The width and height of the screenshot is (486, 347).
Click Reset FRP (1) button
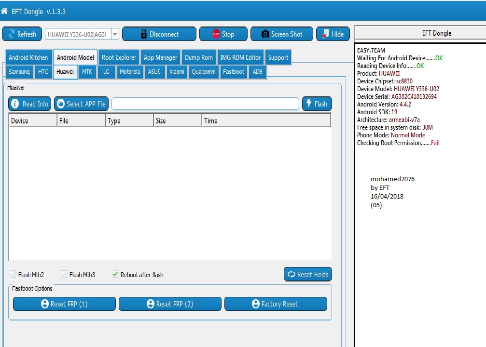click(x=65, y=304)
